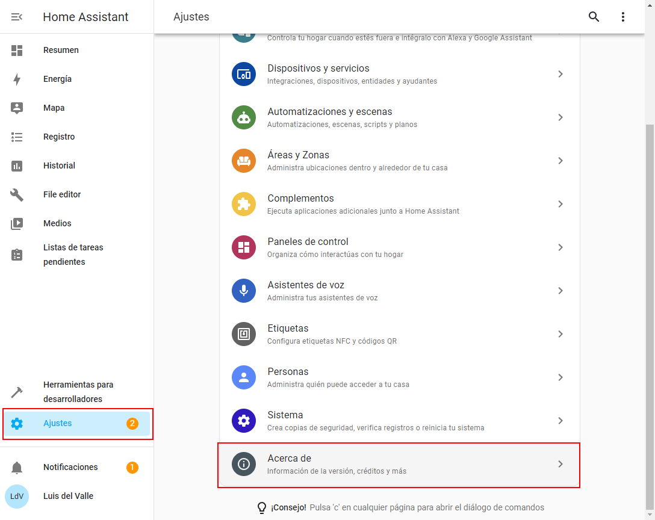The width and height of the screenshot is (655, 520).
Task: Collapse the sidebar with the menu icon
Action: pos(17,17)
